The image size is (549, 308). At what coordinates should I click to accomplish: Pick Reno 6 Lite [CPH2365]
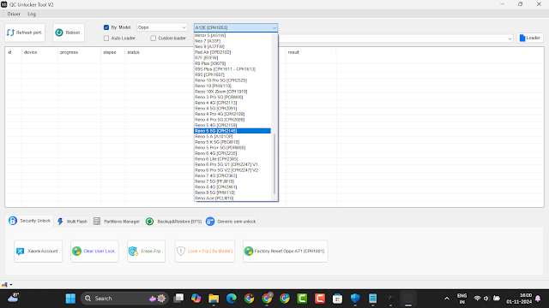[232, 159]
